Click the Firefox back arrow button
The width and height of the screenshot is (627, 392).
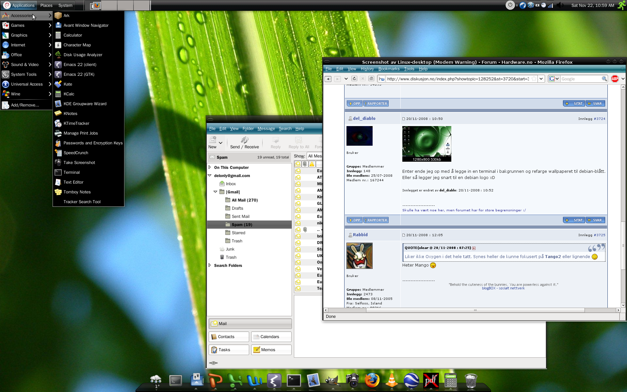(x=328, y=79)
